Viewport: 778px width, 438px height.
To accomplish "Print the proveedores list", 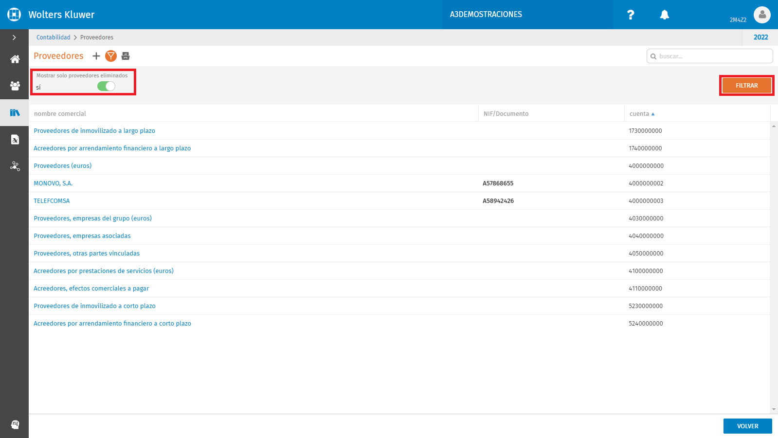I will (126, 56).
